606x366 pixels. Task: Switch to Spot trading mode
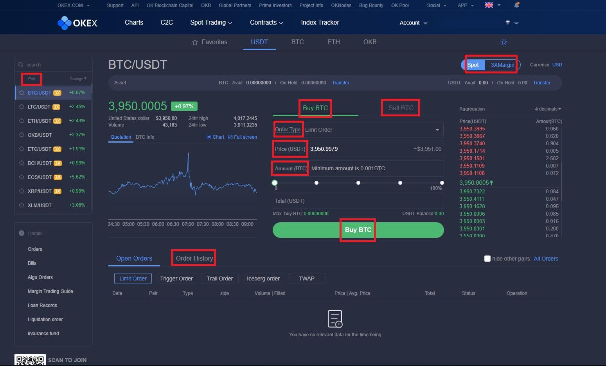point(473,65)
